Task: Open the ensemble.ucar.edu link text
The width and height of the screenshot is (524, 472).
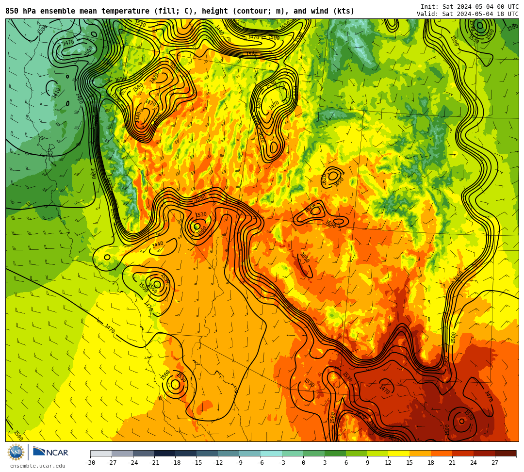Action: (38, 466)
